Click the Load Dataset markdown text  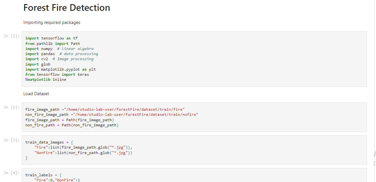click(x=36, y=94)
